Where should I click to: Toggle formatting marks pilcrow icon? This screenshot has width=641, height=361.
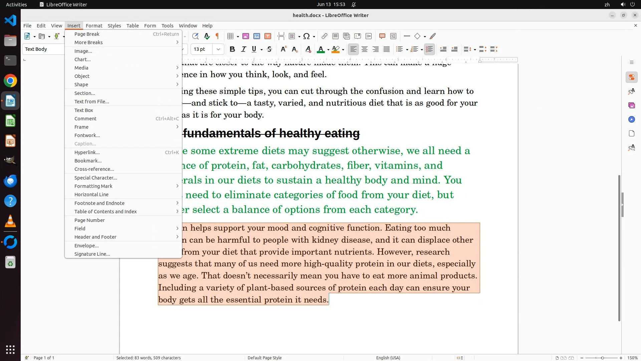pyautogui.click(x=217, y=36)
